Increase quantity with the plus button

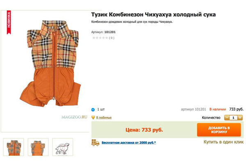(x=240, y=117)
